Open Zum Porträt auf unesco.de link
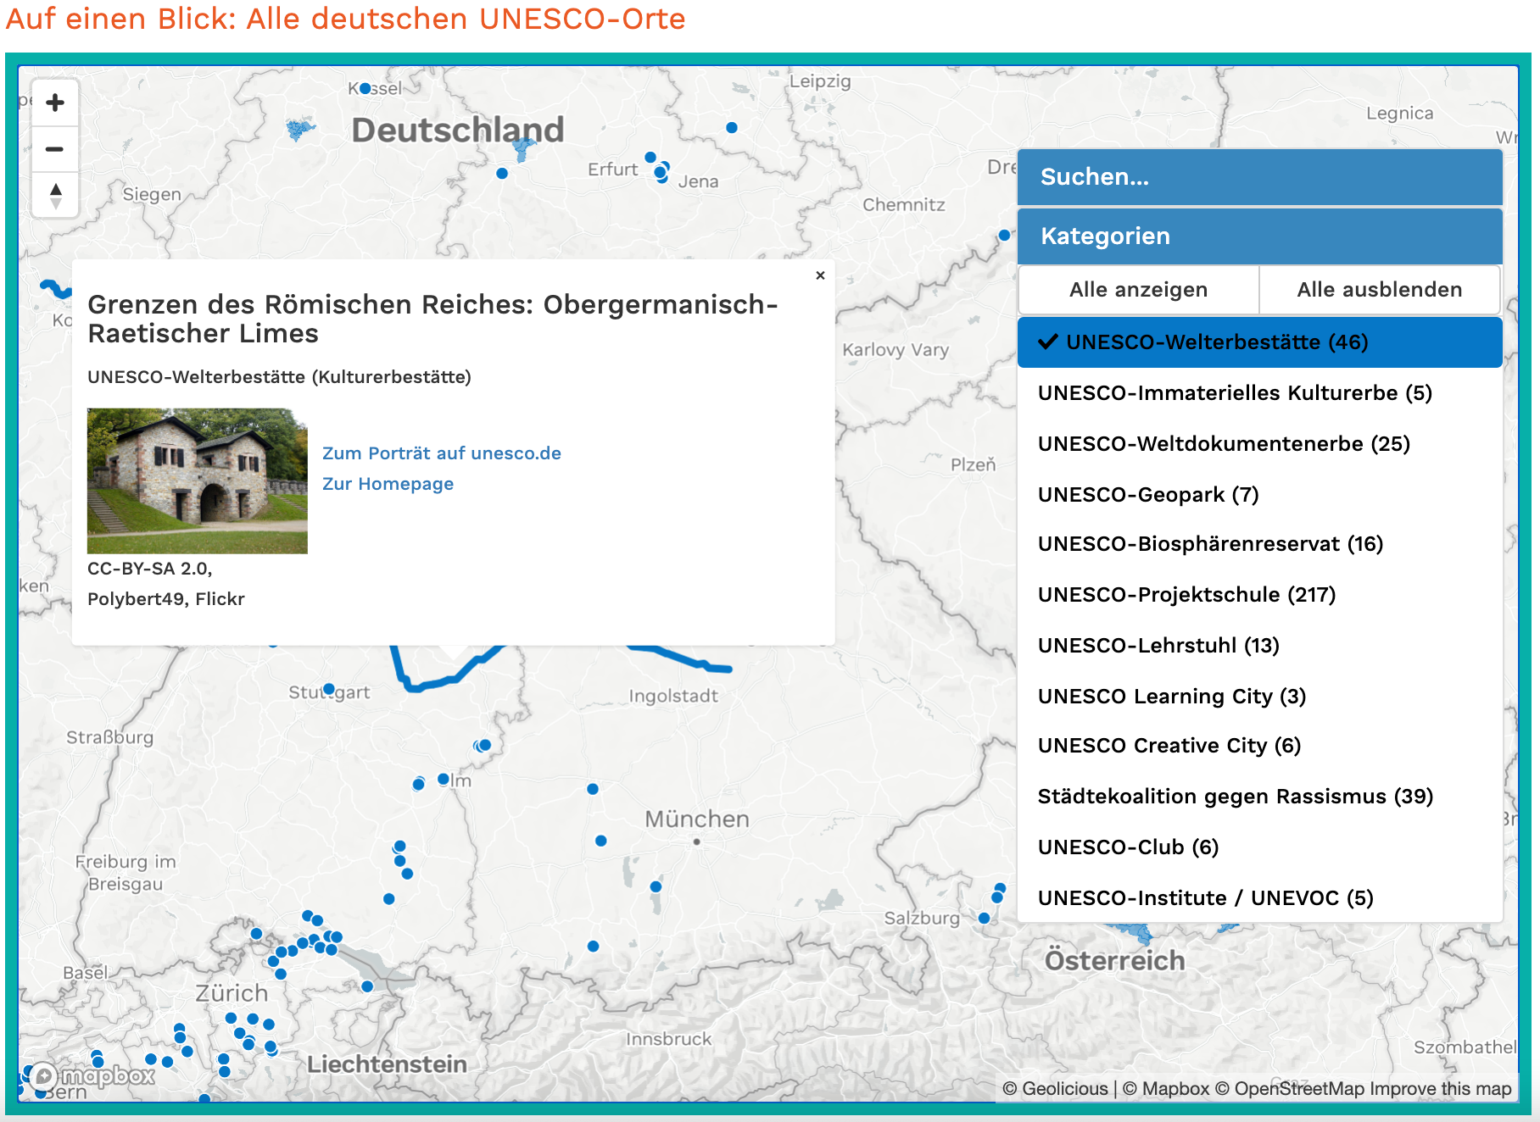Viewport: 1540px width, 1122px height. point(441,453)
